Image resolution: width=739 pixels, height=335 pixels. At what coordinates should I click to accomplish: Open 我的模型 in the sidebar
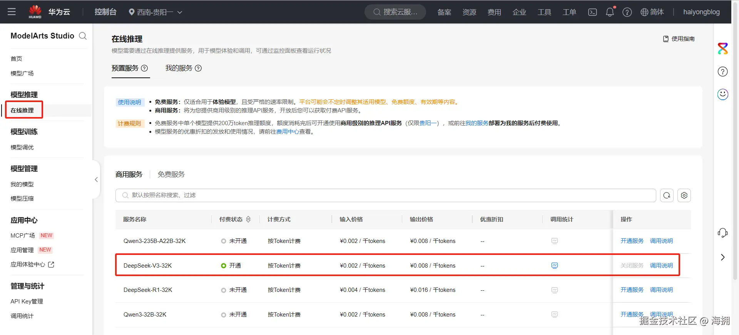tap(22, 184)
